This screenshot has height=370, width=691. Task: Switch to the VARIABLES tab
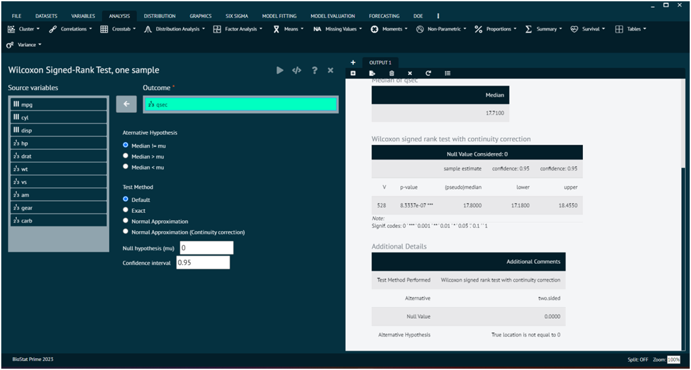pos(83,16)
